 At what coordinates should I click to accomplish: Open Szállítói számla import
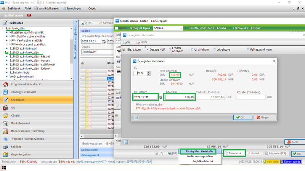pyautogui.click(x=23, y=48)
